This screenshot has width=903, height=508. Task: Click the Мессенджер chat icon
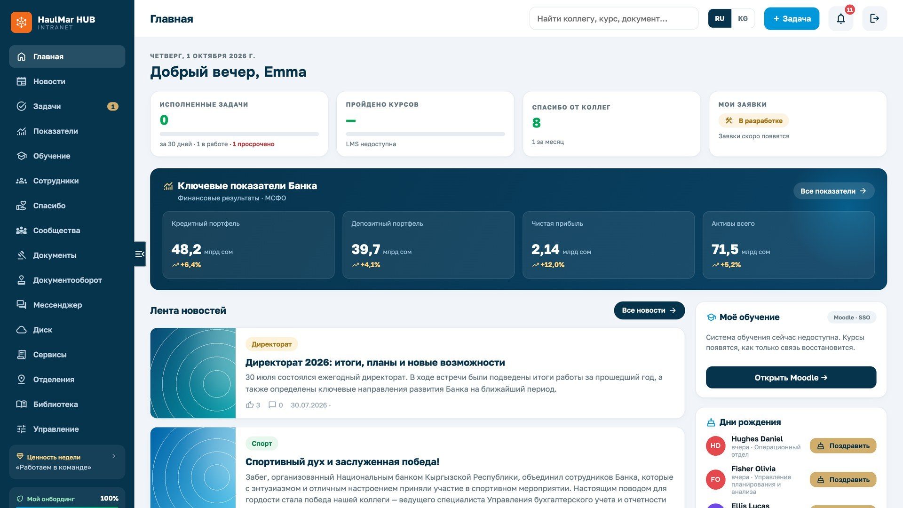21,305
